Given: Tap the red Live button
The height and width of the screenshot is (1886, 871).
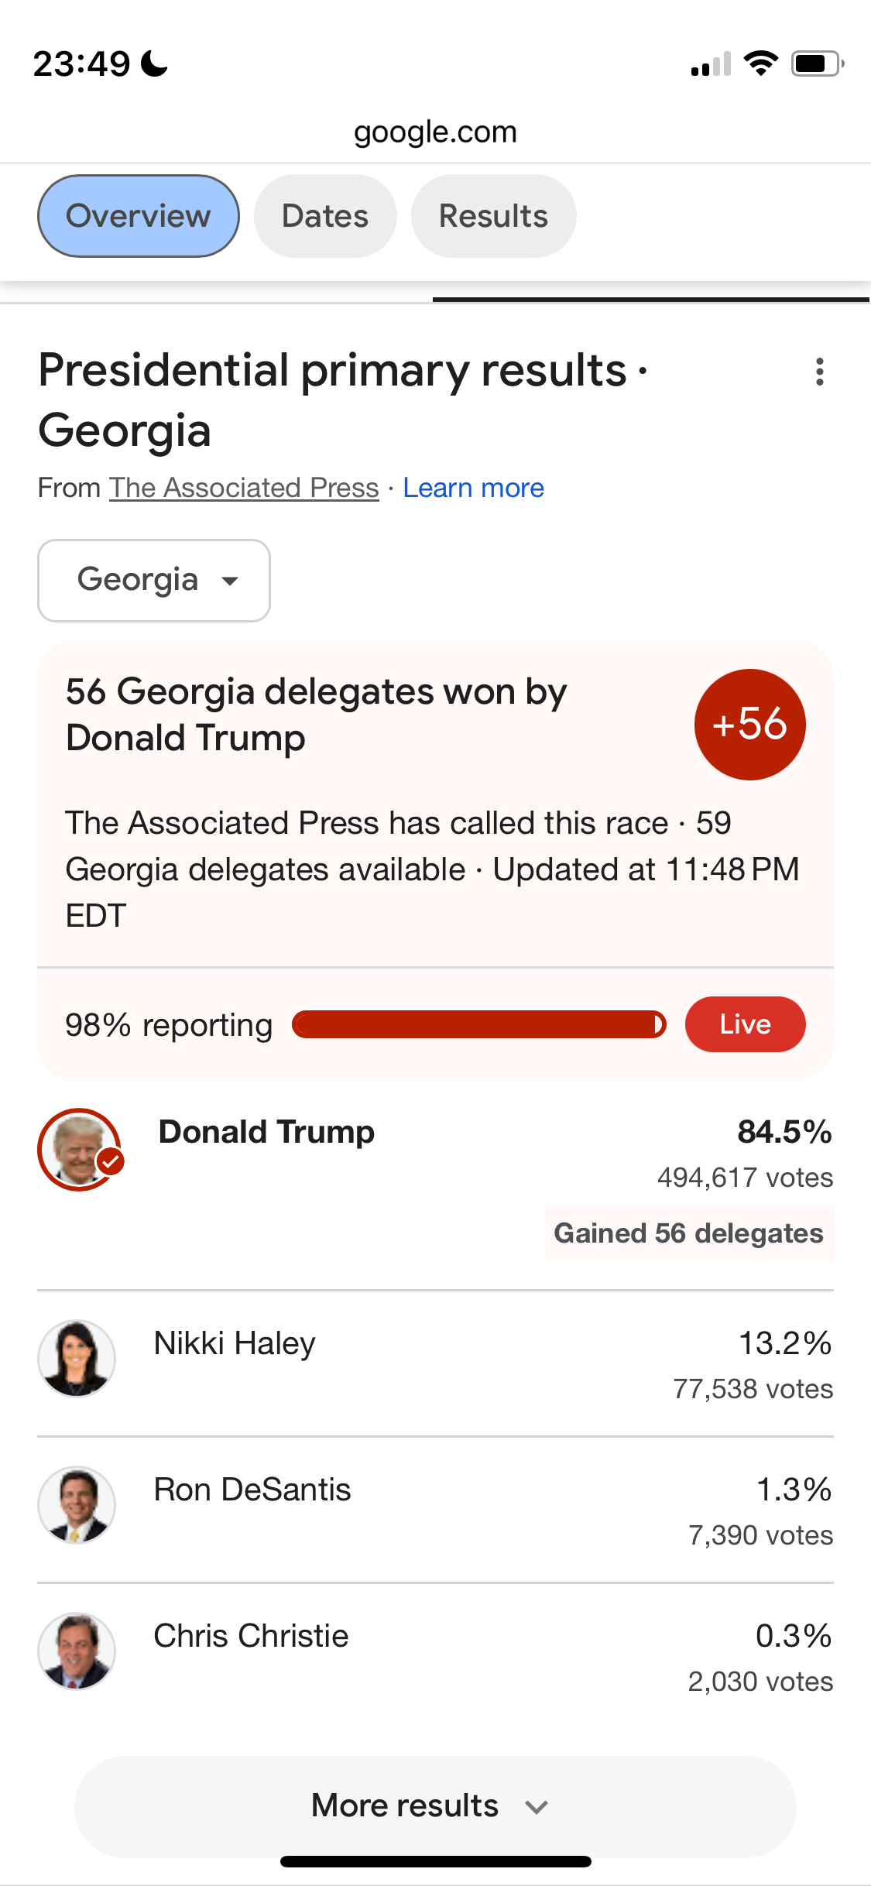Looking at the screenshot, I should (745, 1024).
